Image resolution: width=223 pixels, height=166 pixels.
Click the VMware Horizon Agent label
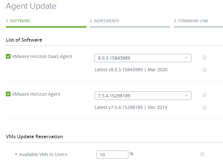coord(36,94)
